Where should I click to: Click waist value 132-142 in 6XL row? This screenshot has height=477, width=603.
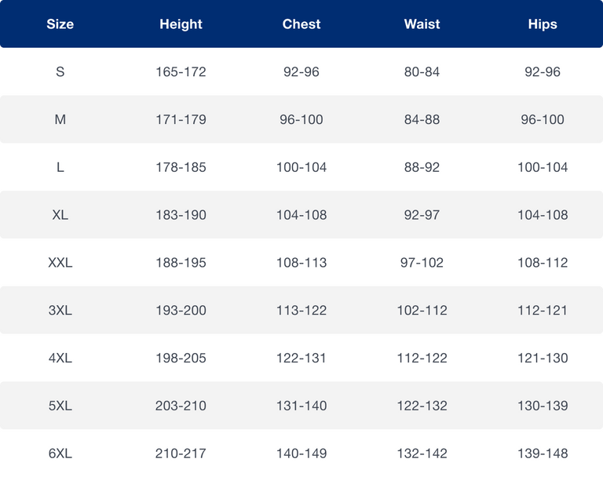tap(422, 453)
